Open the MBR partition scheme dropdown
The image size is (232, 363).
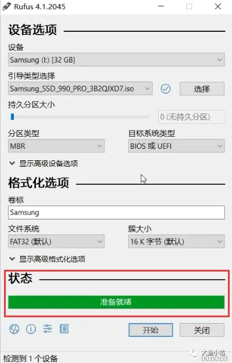pos(56,146)
